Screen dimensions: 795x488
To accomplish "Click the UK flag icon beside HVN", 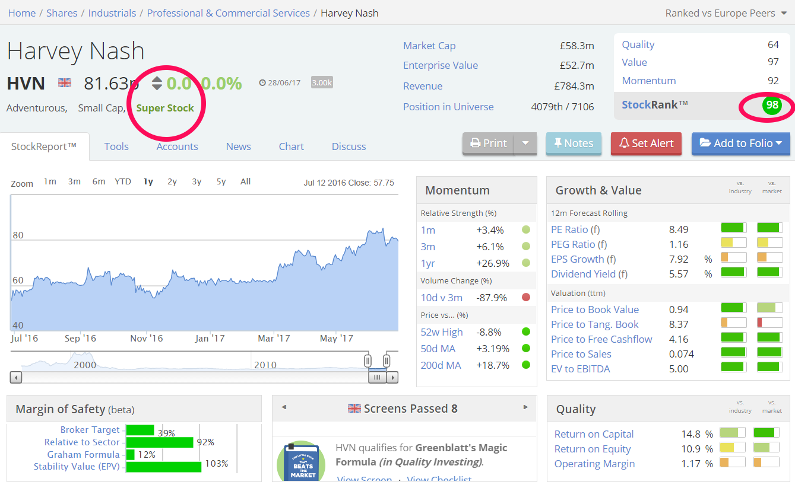I will click(x=65, y=83).
